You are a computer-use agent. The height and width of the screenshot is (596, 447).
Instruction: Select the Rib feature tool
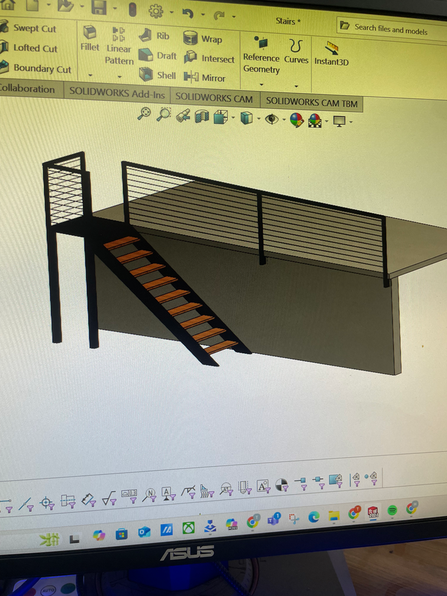154,35
